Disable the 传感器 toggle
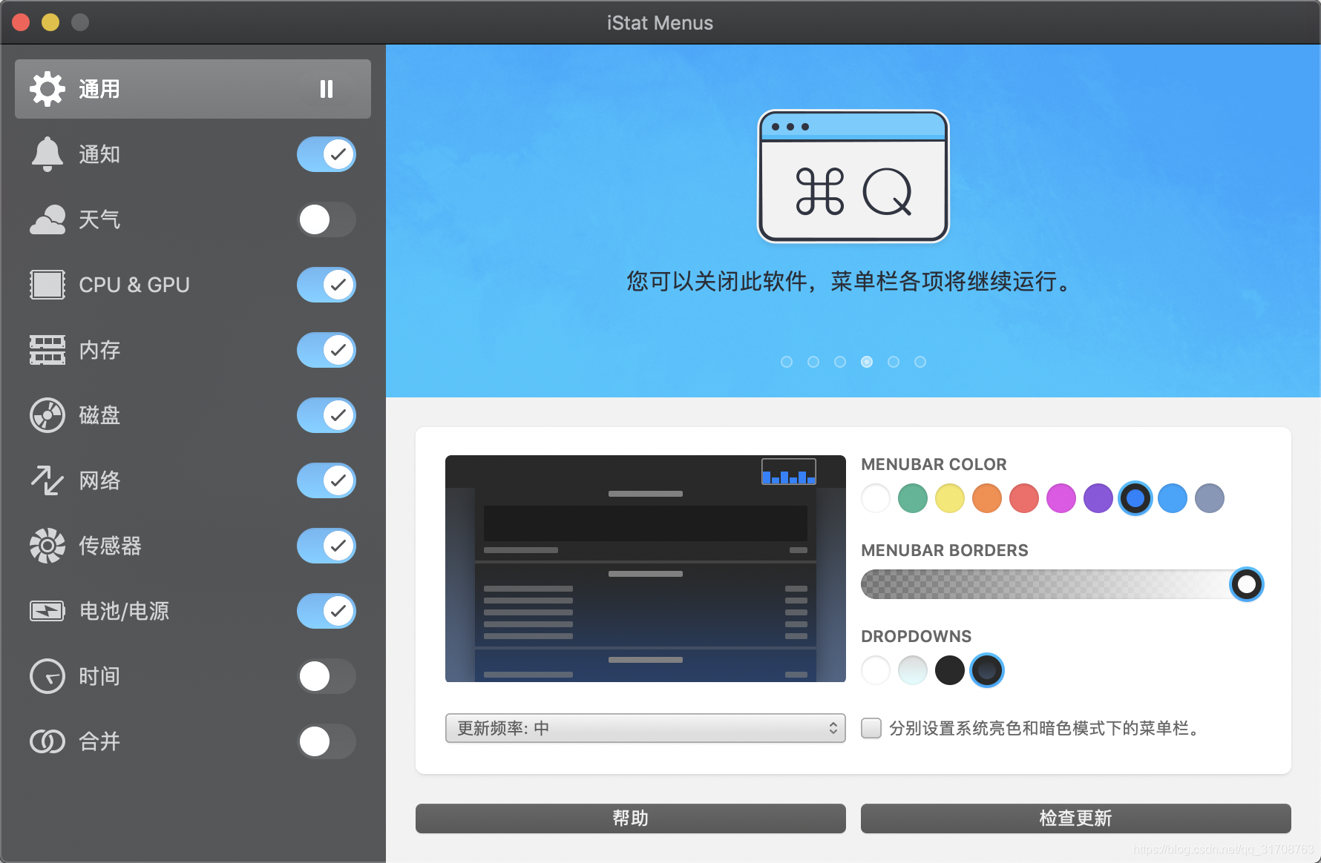 [327, 546]
